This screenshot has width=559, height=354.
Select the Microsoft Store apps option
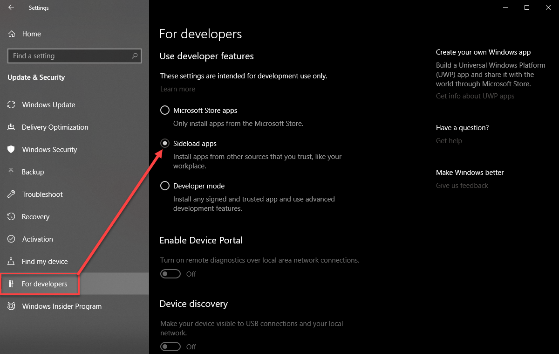[164, 110]
